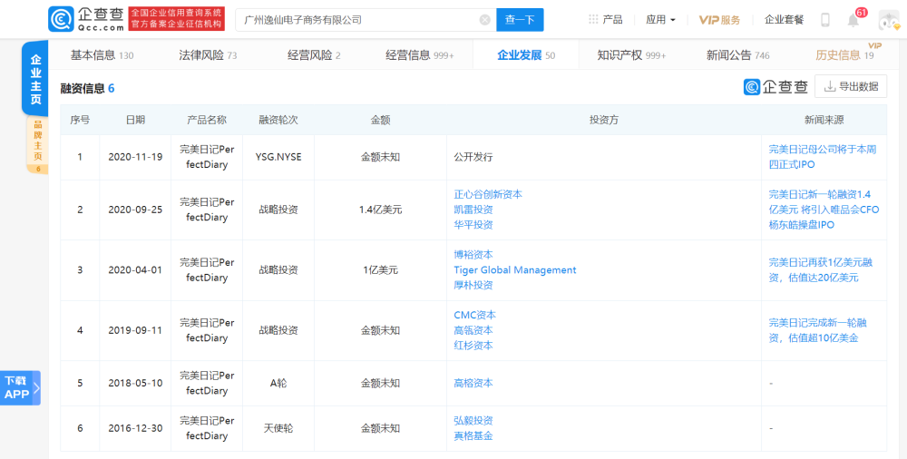This screenshot has width=907, height=459.
Task: Open investor 凯雷投资
Action: [473, 210]
